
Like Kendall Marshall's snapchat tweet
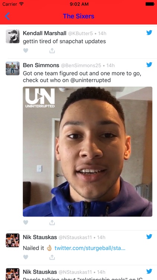click(26, 51)
